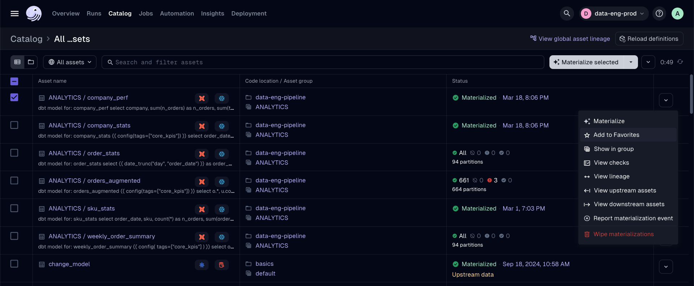
Task: Click the green check beside 661 partitions
Action: pyautogui.click(x=455, y=180)
